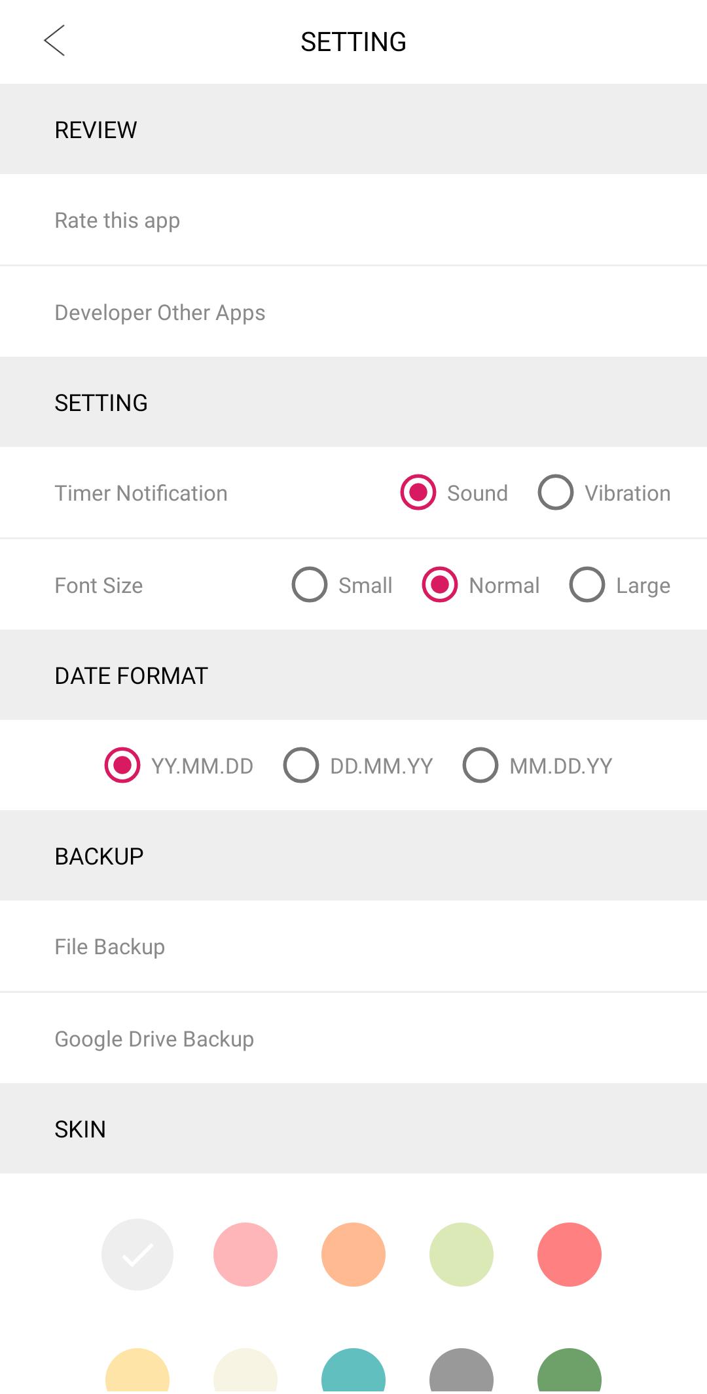Viewport: 707px width, 1394px height.
Task: Select the checked white skin swatch
Action: coord(137,1255)
